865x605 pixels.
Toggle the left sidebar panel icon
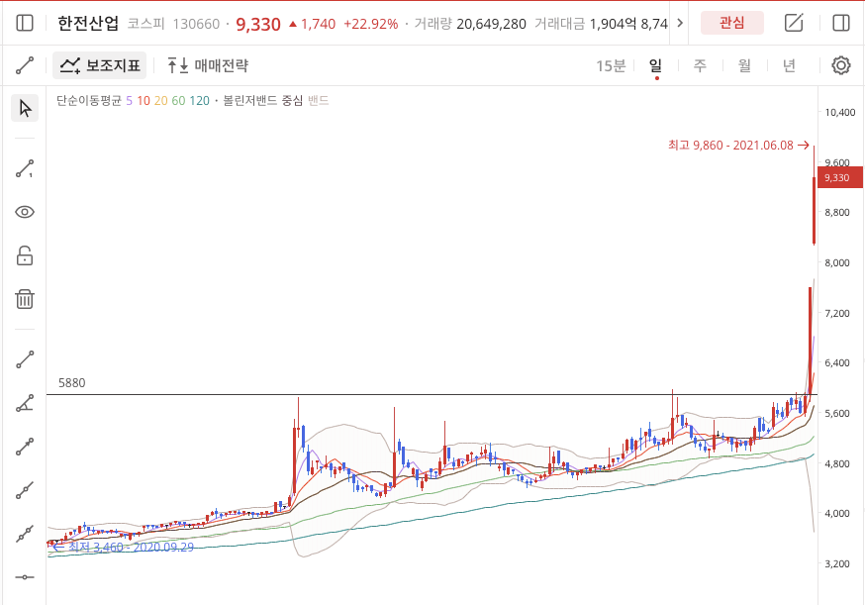[25, 23]
